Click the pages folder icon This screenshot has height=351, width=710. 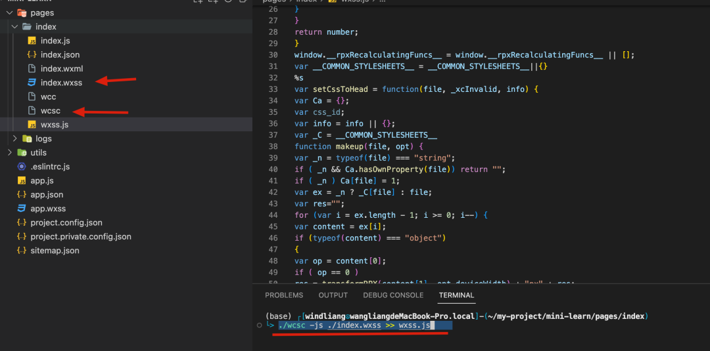coord(22,12)
